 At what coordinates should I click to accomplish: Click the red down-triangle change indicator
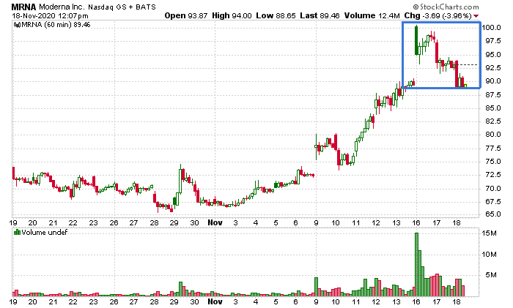pos(476,16)
